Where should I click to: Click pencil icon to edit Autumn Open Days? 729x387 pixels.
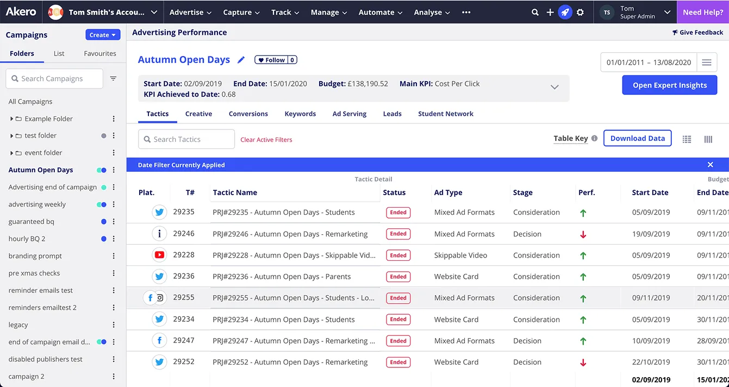pos(241,60)
